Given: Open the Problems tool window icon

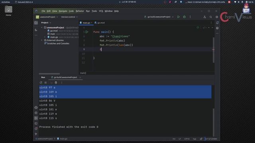Looking at the screenshot, I should (36, 129).
